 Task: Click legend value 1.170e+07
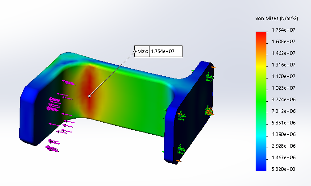tap(283, 76)
